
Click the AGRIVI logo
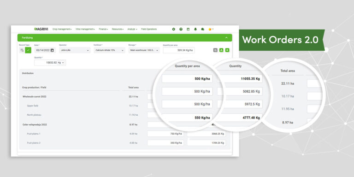[x=41, y=29]
